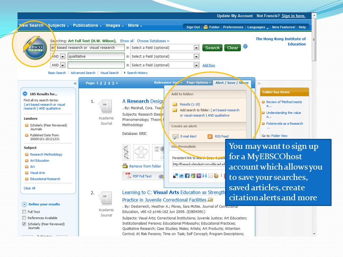Image resolution: width=343 pixels, height=257 pixels.
Task: Remove Educational Research subject filter
Action: click(27, 179)
